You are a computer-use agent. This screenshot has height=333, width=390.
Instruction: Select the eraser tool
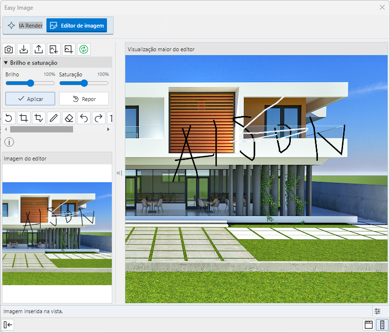pyautogui.click(x=69, y=118)
